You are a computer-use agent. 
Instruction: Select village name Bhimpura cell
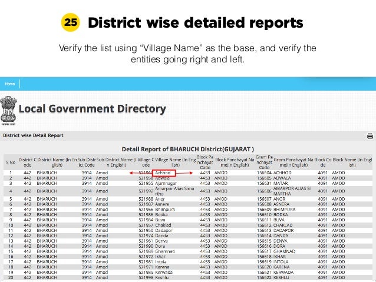[x=165, y=210]
